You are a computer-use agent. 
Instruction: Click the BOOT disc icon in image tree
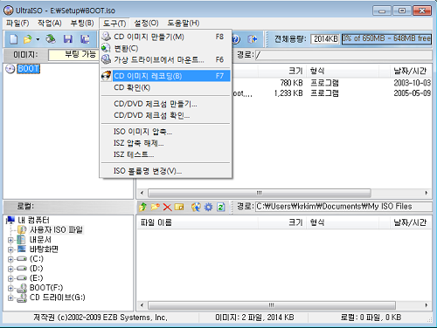[10, 69]
